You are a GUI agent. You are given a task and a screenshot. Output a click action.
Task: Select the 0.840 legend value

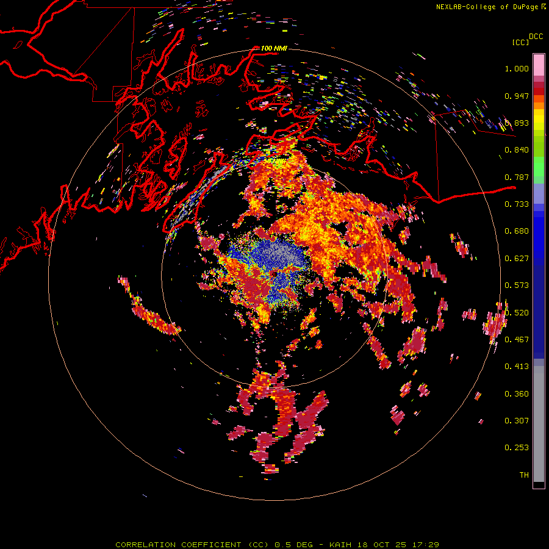(x=517, y=150)
